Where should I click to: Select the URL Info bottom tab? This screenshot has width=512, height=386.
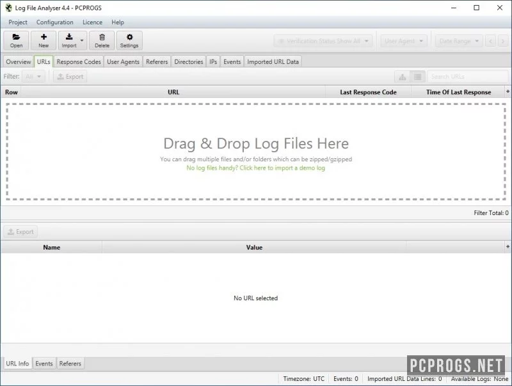pyautogui.click(x=18, y=364)
